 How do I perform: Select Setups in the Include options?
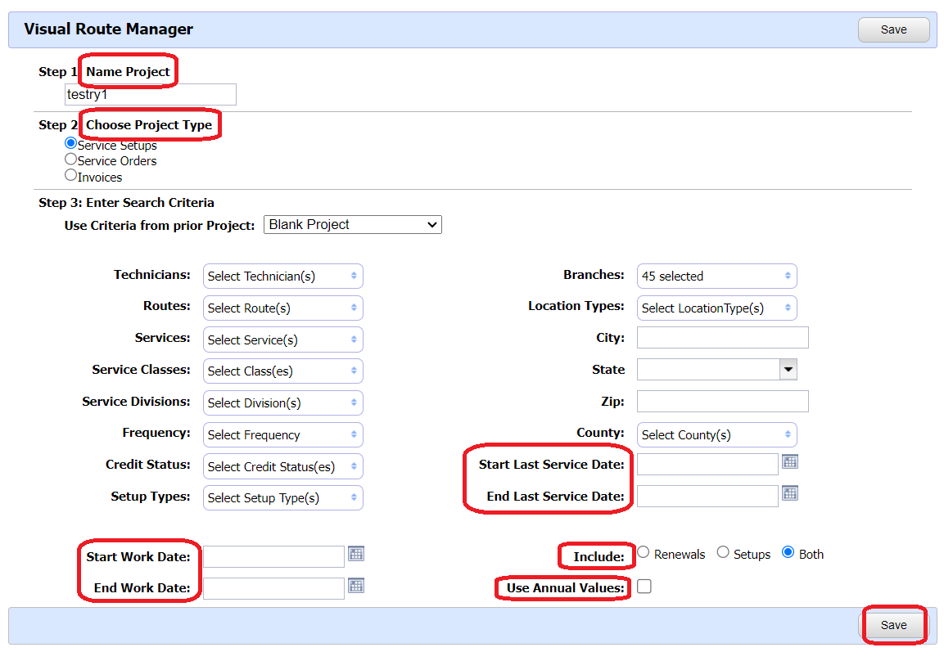pos(722,552)
